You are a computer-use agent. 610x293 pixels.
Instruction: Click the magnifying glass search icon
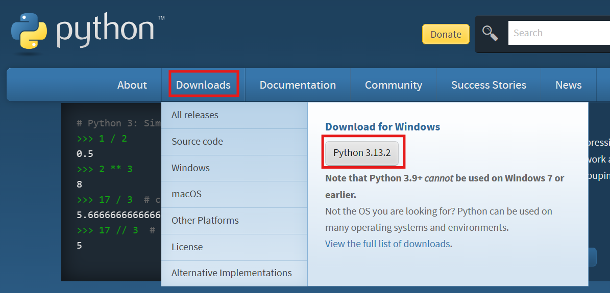point(490,33)
